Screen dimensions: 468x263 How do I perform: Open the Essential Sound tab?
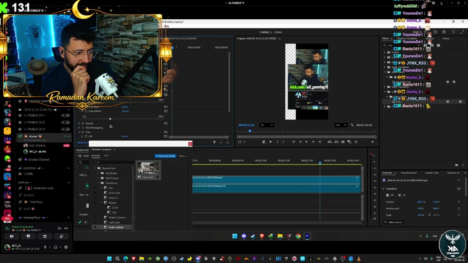tap(408, 173)
